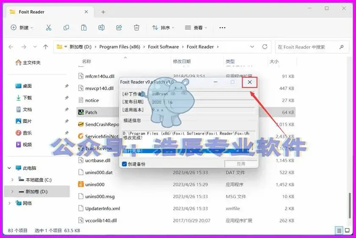
Task: Click the Delete trash icon
Action: click(x=136, y=28)
